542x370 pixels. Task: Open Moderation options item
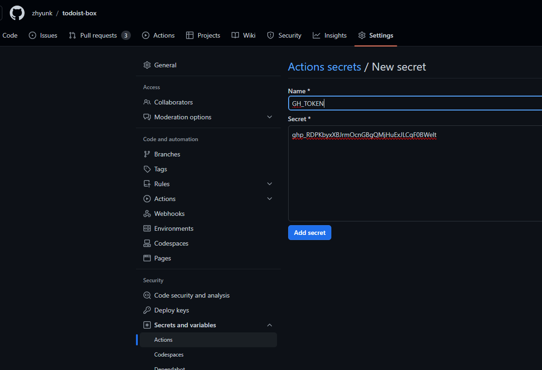(208, 117)
